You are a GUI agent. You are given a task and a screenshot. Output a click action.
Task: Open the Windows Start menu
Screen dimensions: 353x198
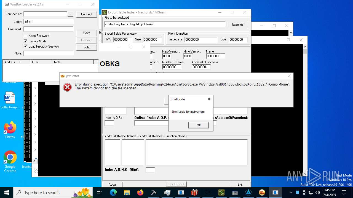[7, 193]
